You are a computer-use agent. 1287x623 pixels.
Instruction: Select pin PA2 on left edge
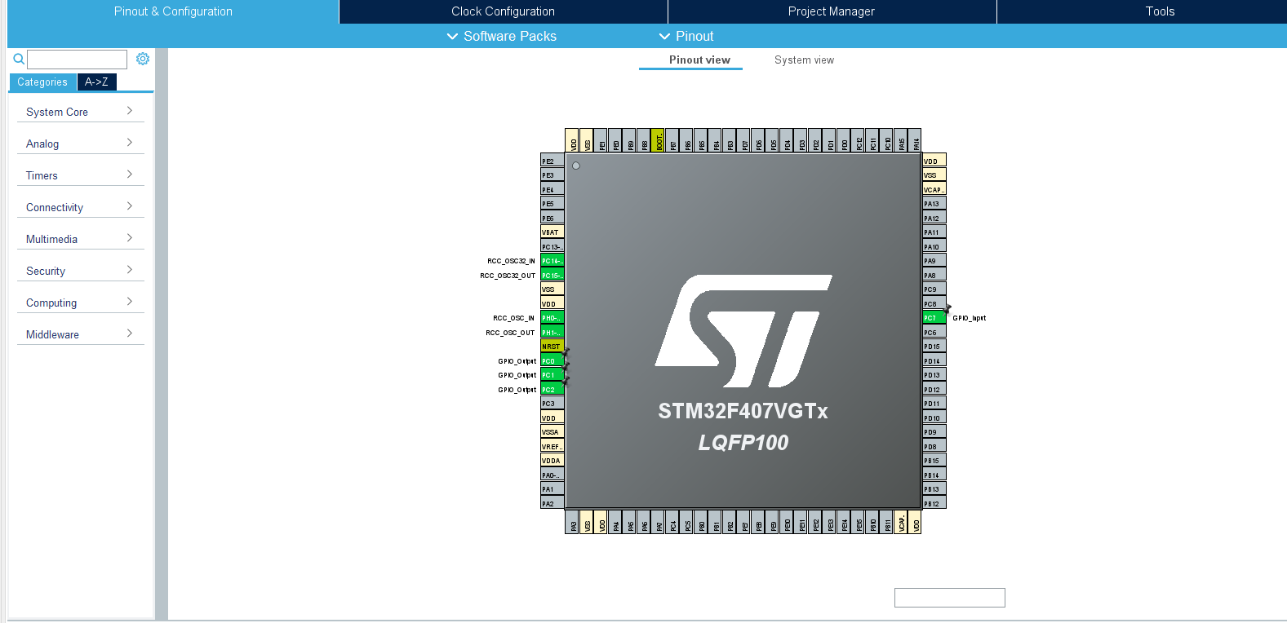[553, 504]
